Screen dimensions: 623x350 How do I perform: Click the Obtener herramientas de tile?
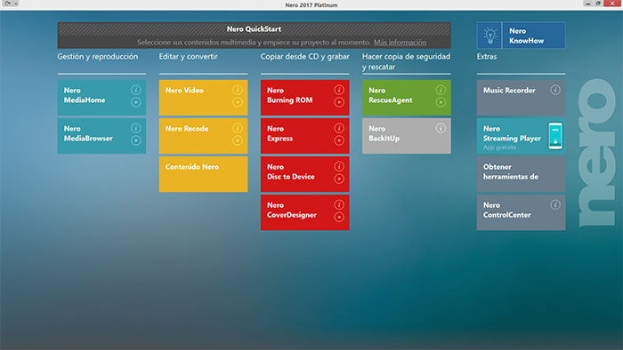[x=521, y=174]
